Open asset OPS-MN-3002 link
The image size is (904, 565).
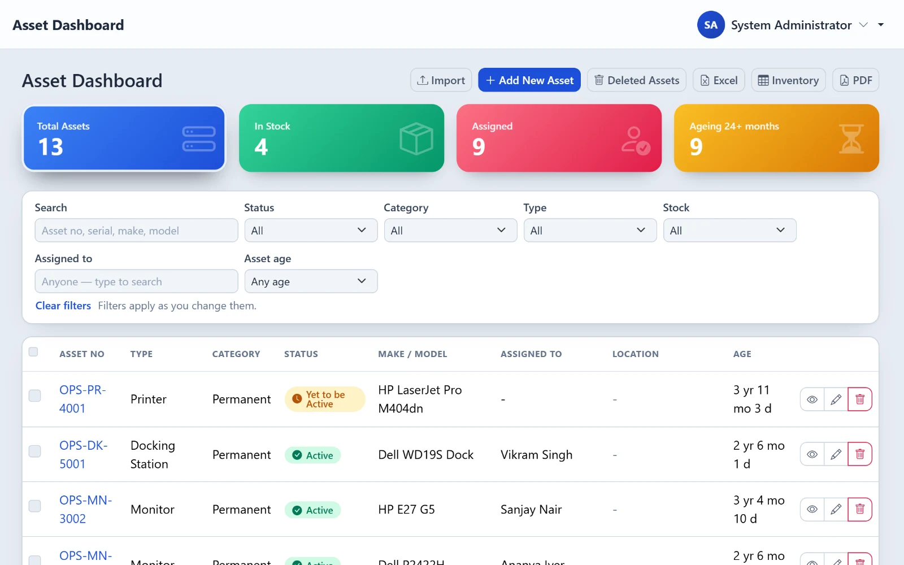85,509
